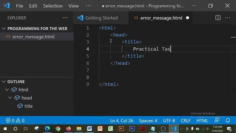Open the File menu
The width and height of the screenshot is (236, 133).
pyautogui.click(x=20, y=6)
